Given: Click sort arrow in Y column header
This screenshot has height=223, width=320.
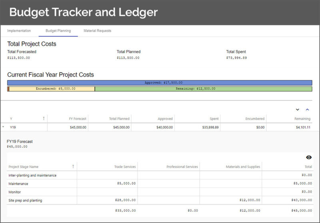Looking at the screenshot, I should 44,119.
